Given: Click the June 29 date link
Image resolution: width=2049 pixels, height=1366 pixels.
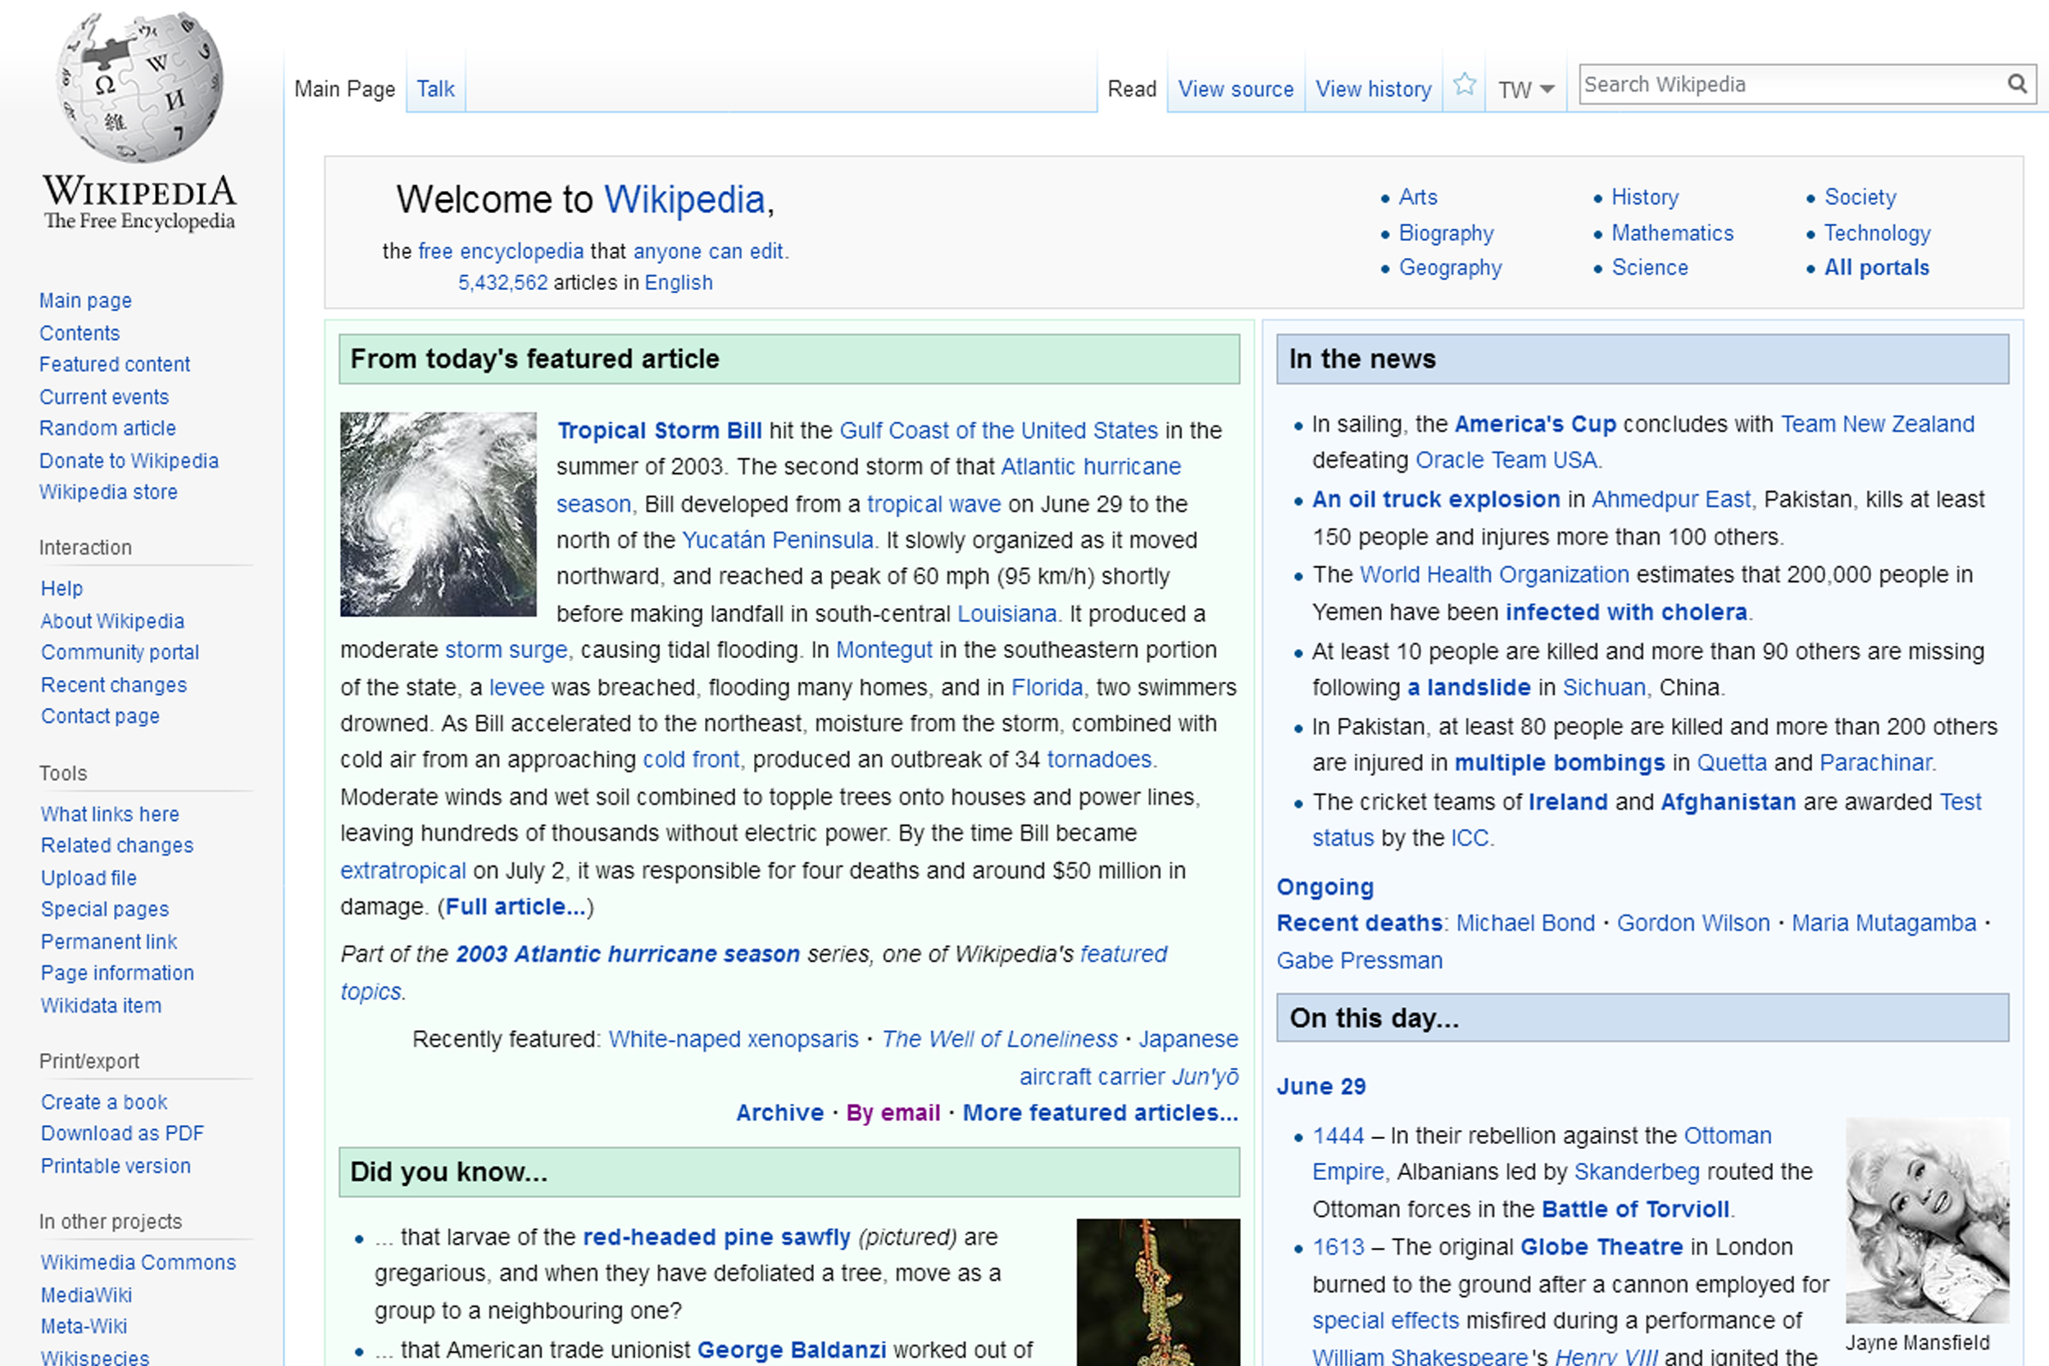Looking at the screenshot, I should point(1320,1087).
